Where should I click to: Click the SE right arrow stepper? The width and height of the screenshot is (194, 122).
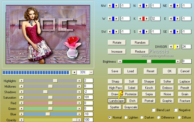point(178,32)
